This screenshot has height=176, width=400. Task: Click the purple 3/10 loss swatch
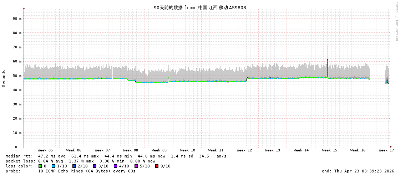point(95,166)
